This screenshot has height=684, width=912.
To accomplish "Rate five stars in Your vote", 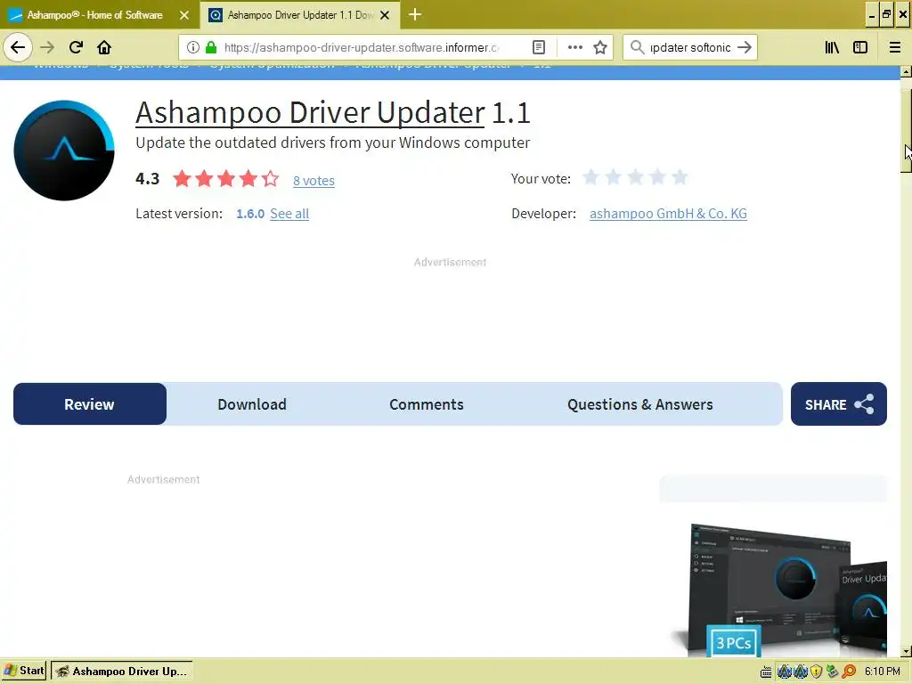I will coord(680,177).
